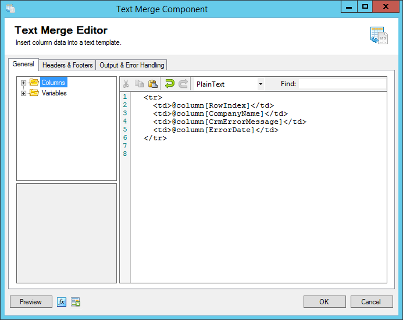Screen dimensions: 403x320
Task: Open the Output & Error Handling tab
Action: (132, 65)
